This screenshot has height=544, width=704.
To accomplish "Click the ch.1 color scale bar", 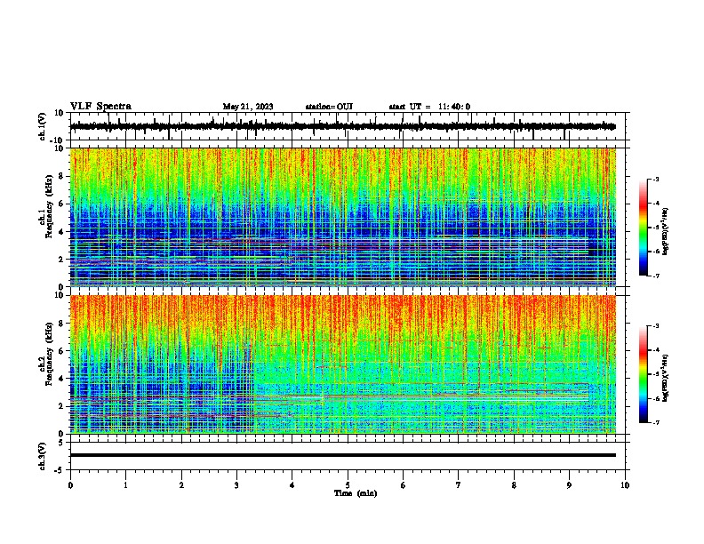I will (x=644, y=228).
